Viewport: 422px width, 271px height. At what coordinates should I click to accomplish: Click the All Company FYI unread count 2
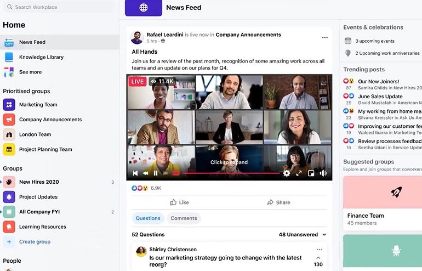click(112, 212)
